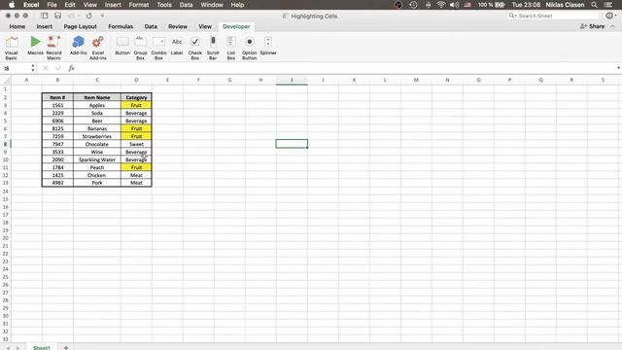
Task: Select the Sheet1 tab
Action: 42,348
